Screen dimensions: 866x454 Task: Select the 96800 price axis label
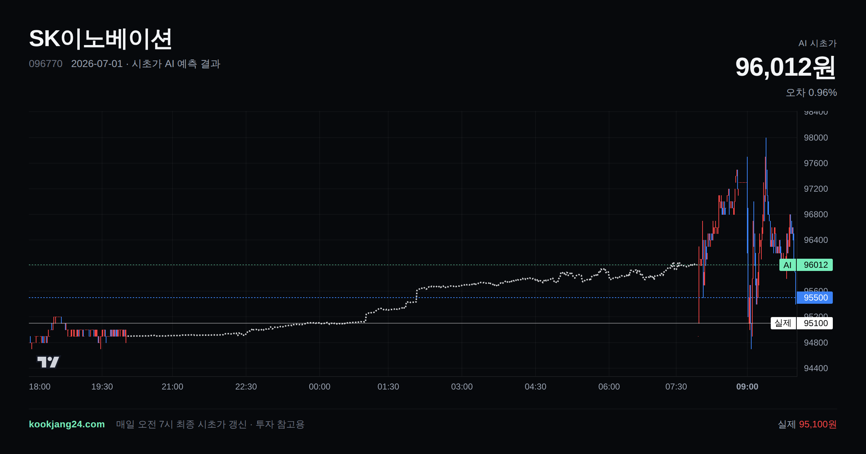point(816,214)
